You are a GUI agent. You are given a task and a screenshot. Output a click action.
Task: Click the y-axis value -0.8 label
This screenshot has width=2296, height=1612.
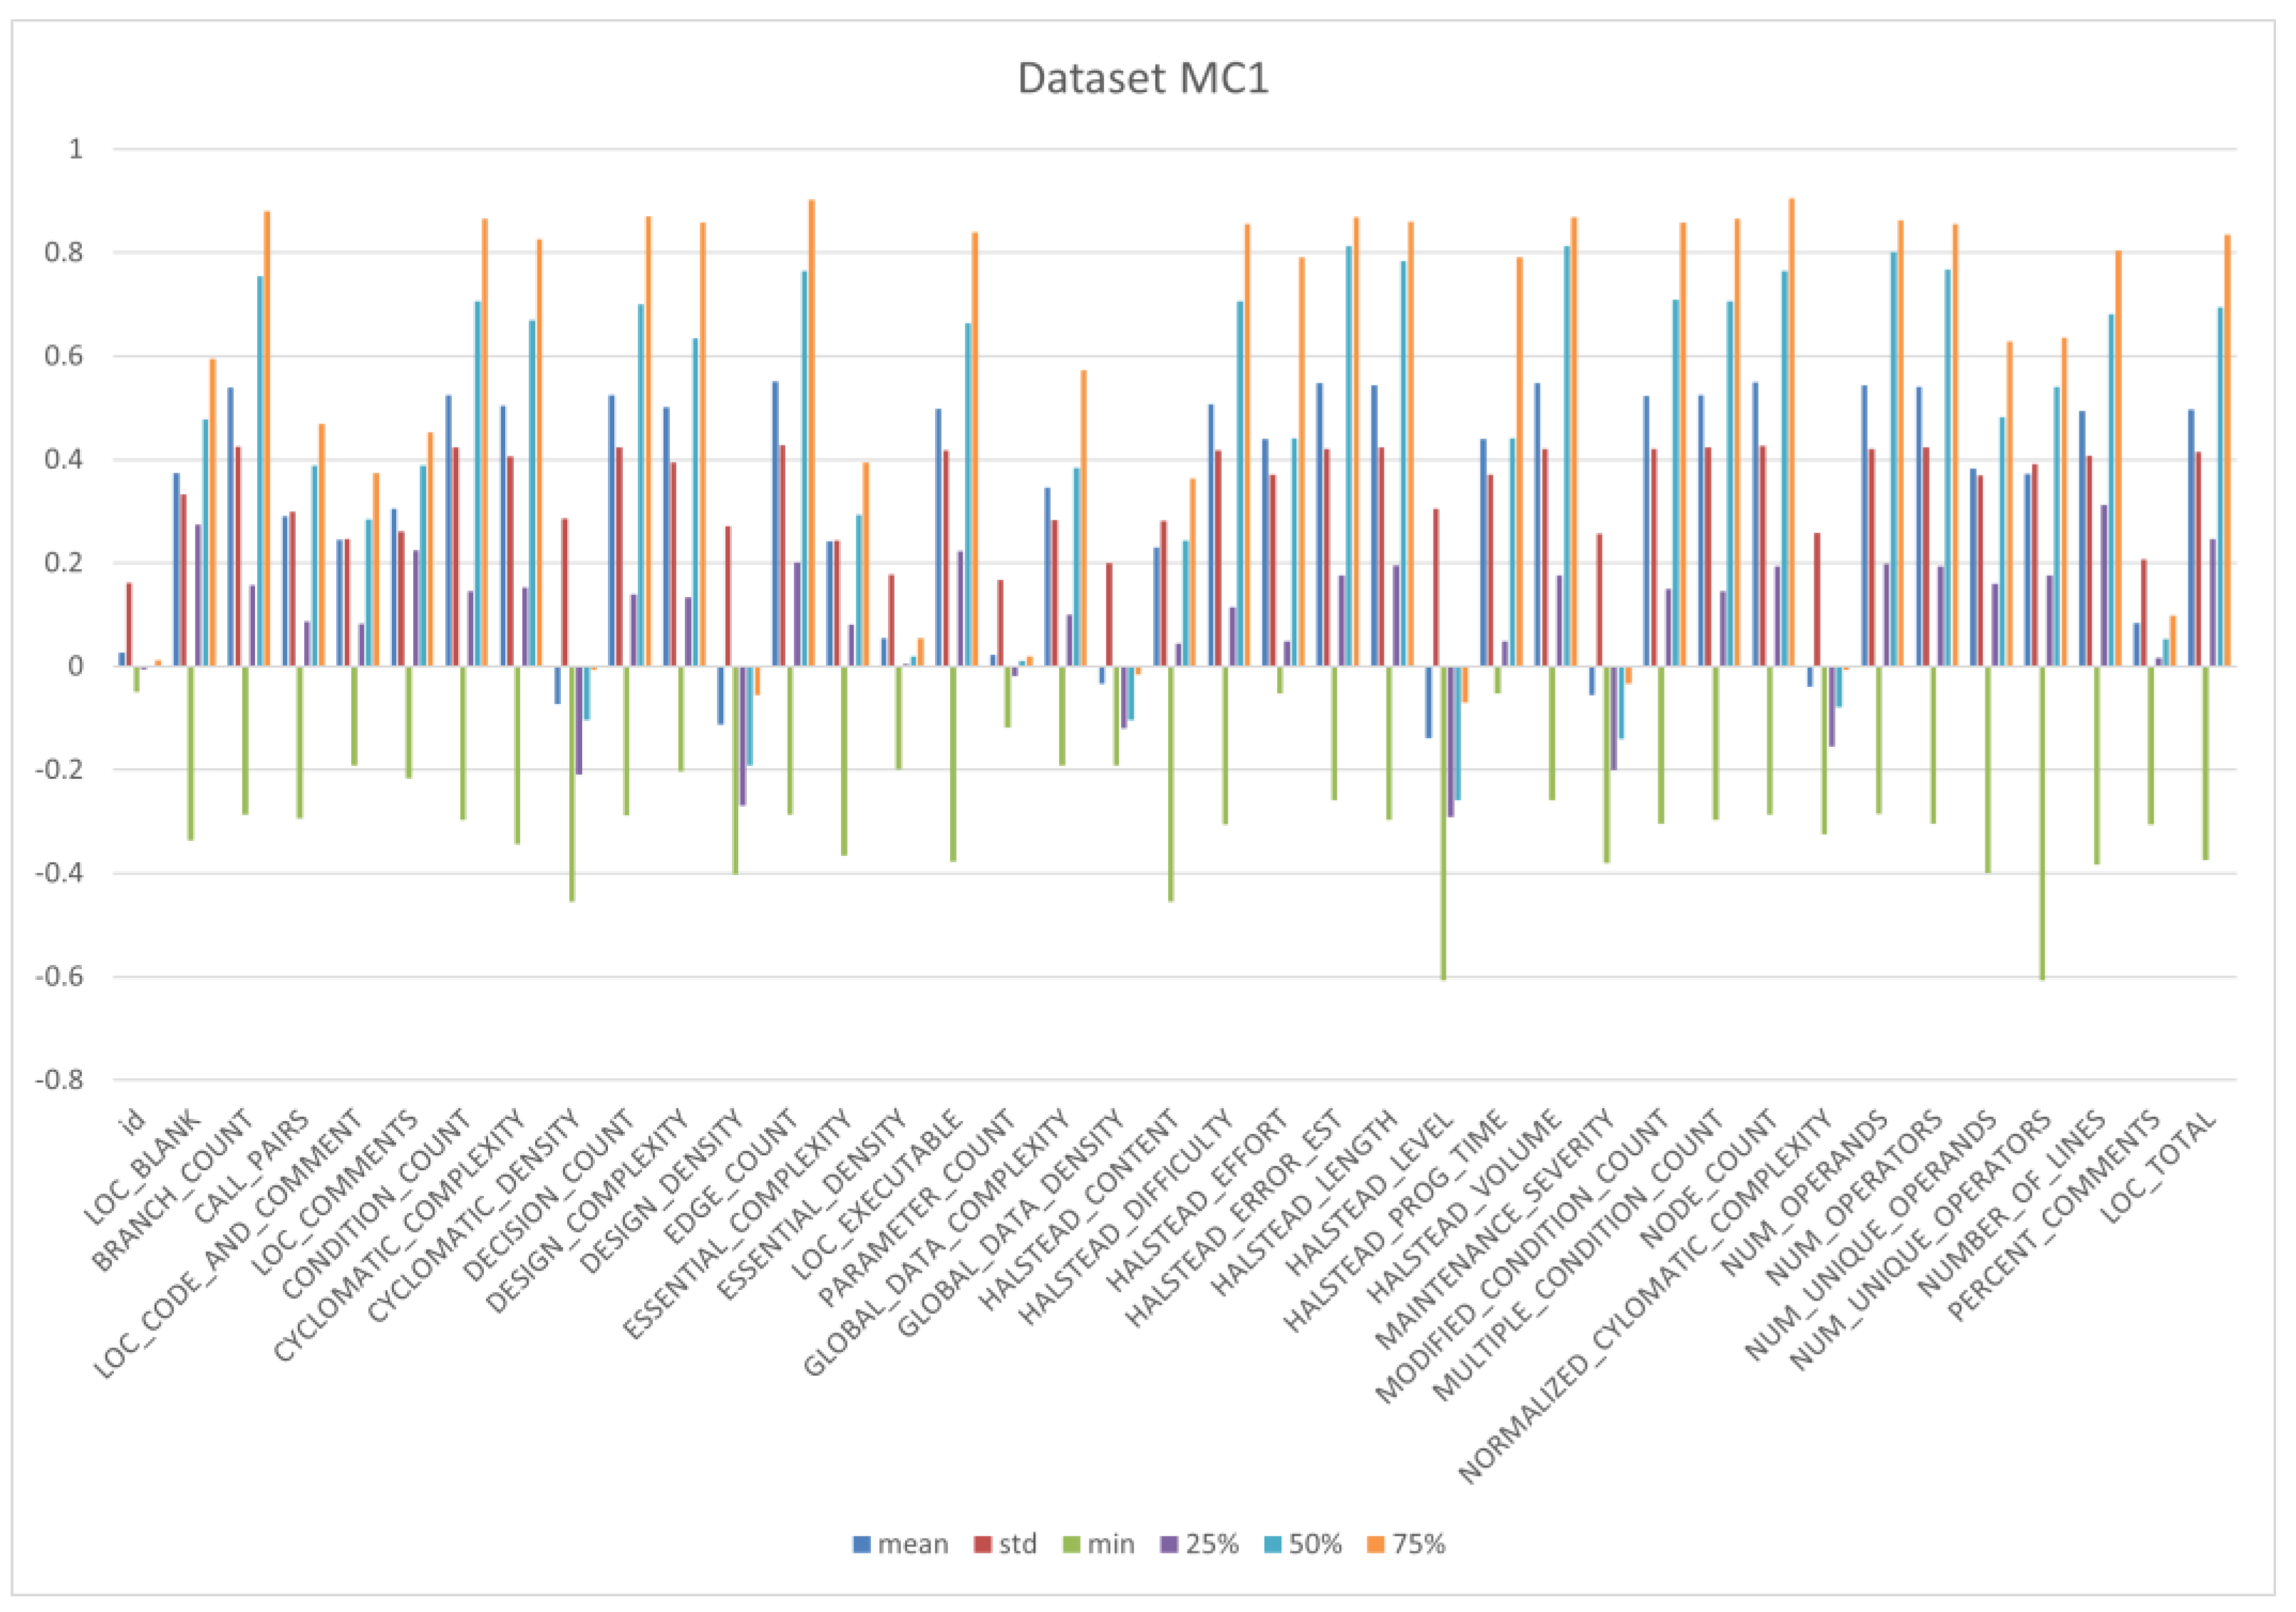click(x=58, y=1080)
